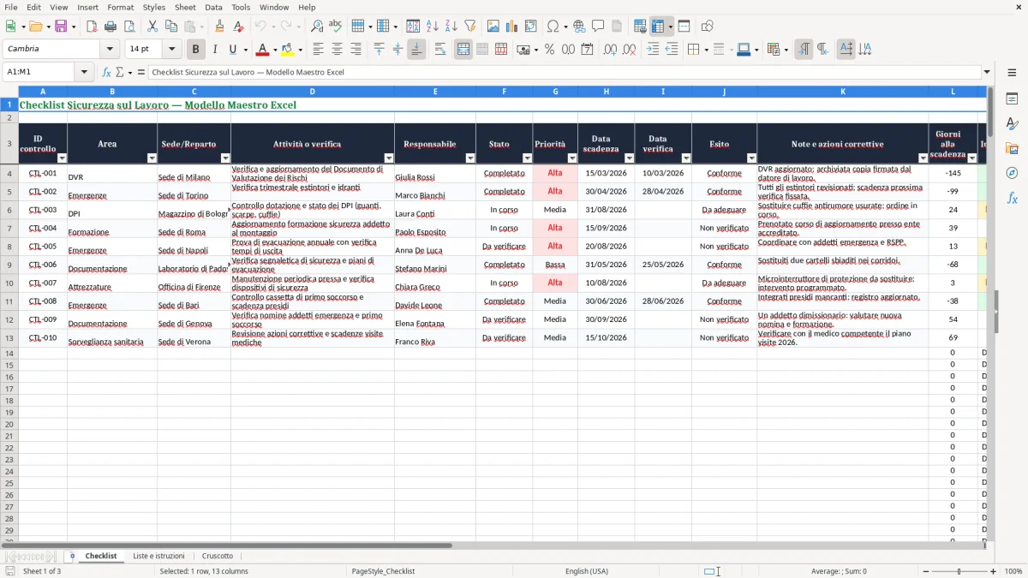Toggle Print Preview
The image size is (1028, 578).
coord(129,27)
